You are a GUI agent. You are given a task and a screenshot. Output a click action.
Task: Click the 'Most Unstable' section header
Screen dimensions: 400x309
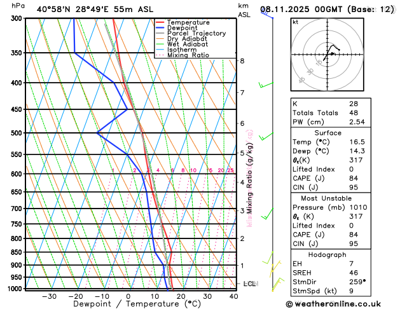pyautogui.click(x=326, y=198)
